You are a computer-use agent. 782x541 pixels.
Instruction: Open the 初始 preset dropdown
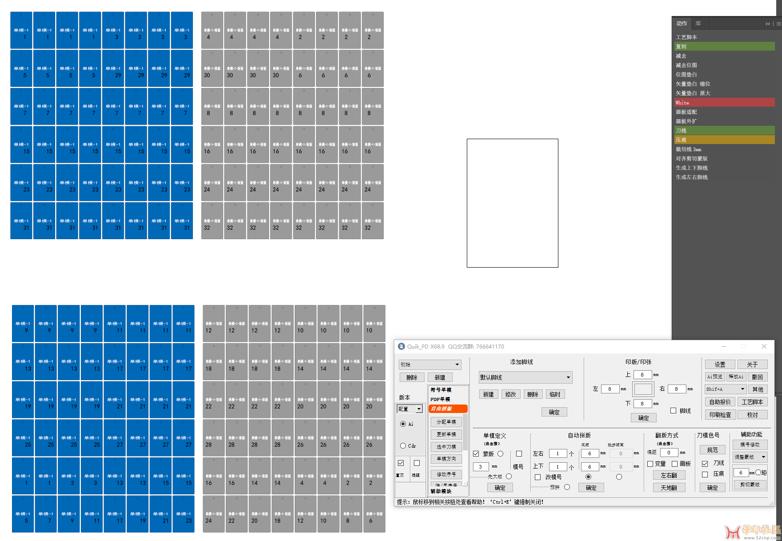tap(430, 365)
